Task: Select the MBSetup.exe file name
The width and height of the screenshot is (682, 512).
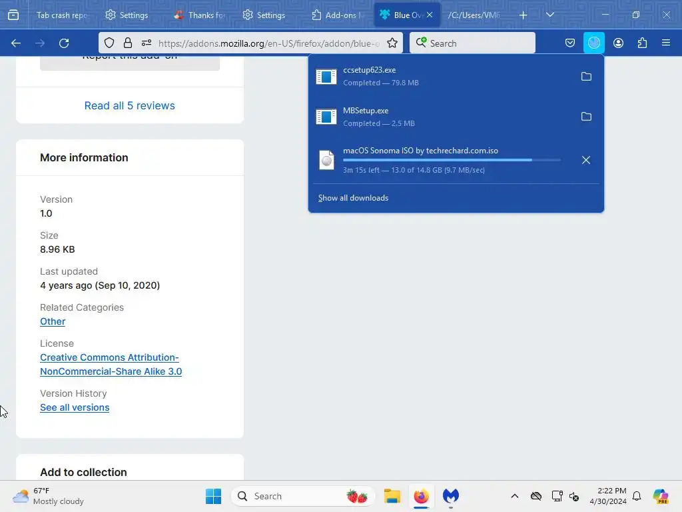Action: pos(366,111)
